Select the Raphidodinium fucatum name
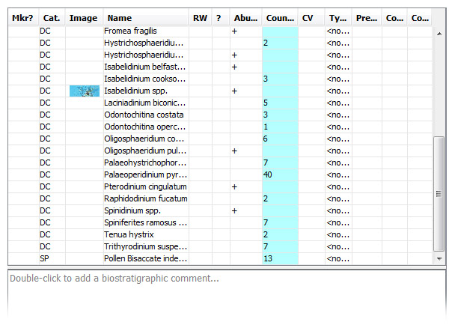455x328 pixels. 146,198
